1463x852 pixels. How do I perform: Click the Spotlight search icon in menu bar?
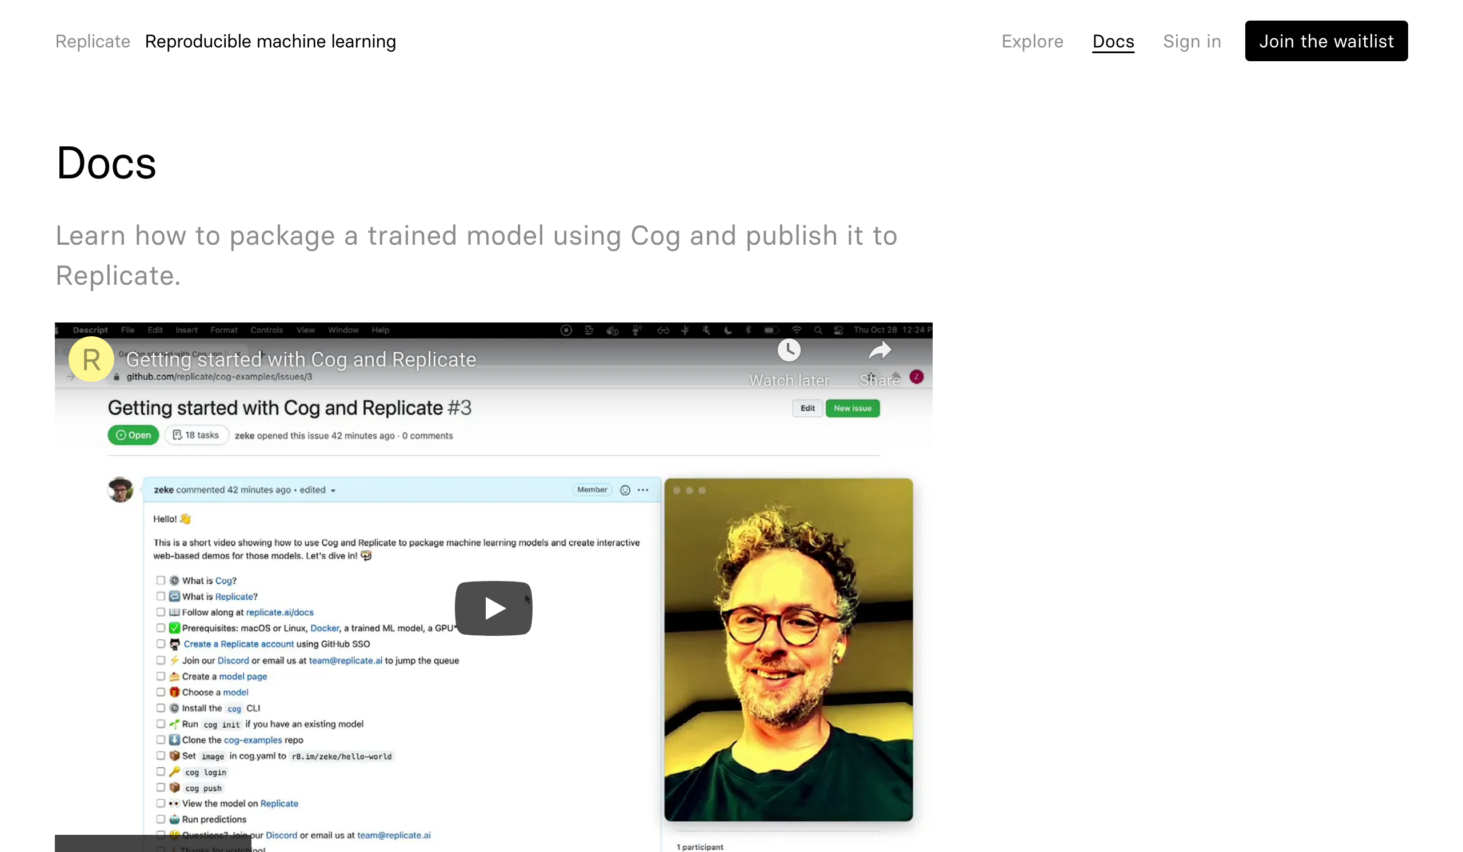817,330
